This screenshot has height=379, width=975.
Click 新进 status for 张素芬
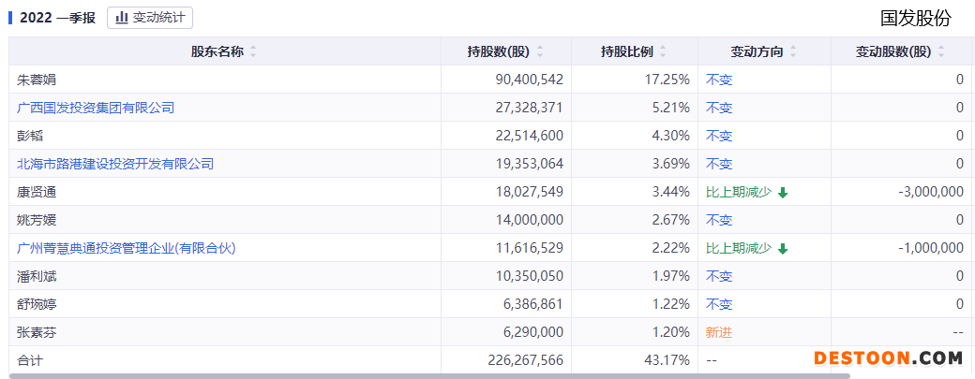[x=719, y=332]
